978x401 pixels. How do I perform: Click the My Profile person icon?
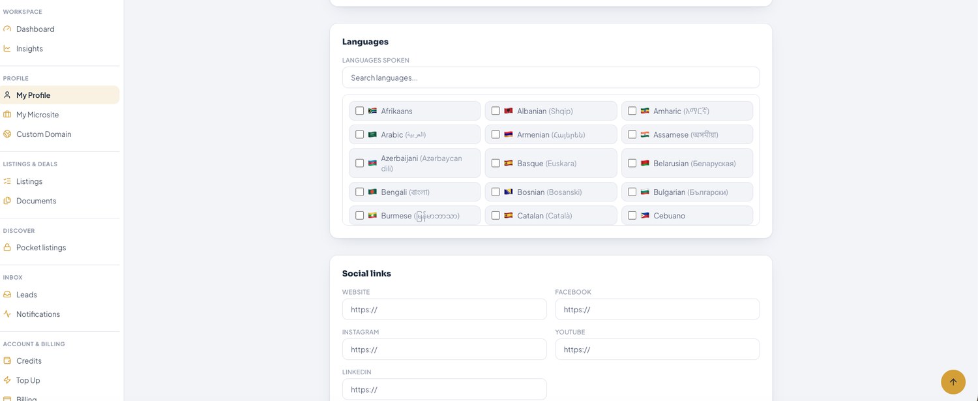(x=7, y=95)
